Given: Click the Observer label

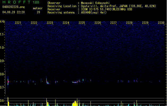Looking at the screenshot, I should [x=54, y=3].
